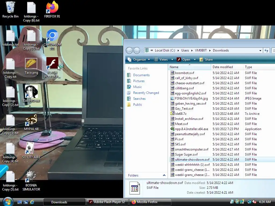The height and width of the screenshot is (206, 275).
Task: Open the Recycle Bin desktop icon
Action: [x=10, y=10]
